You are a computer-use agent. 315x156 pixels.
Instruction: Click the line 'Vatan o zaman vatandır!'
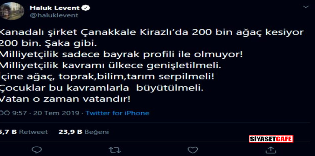(65, 99)
